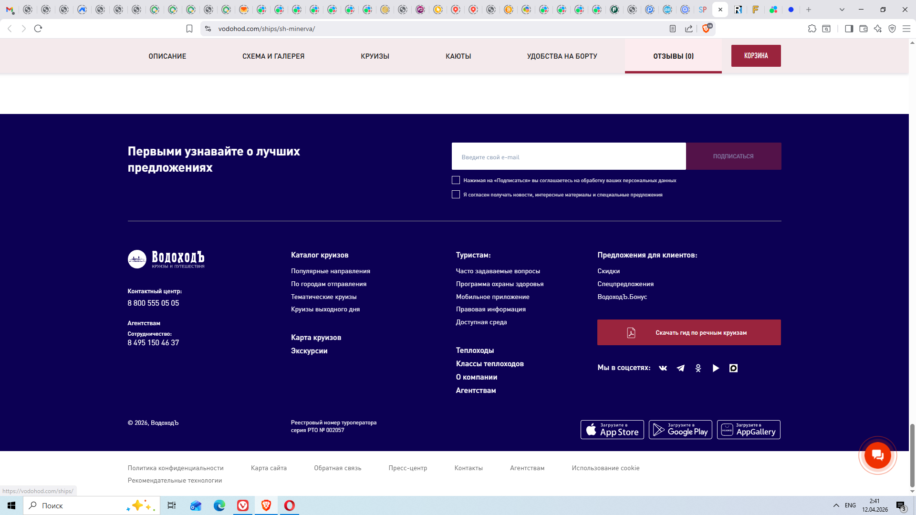Open the СХЕМА И ГАЛЕРЕЯ tab
Screen dimensions: 916x515
(273, 56)
